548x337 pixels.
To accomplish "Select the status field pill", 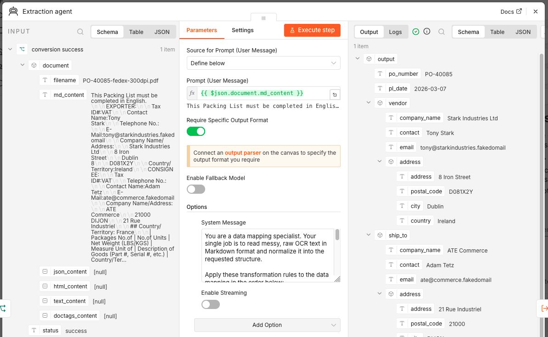I will [x=45, y=331].
